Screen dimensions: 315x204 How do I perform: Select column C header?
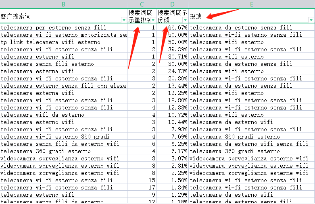142,4
